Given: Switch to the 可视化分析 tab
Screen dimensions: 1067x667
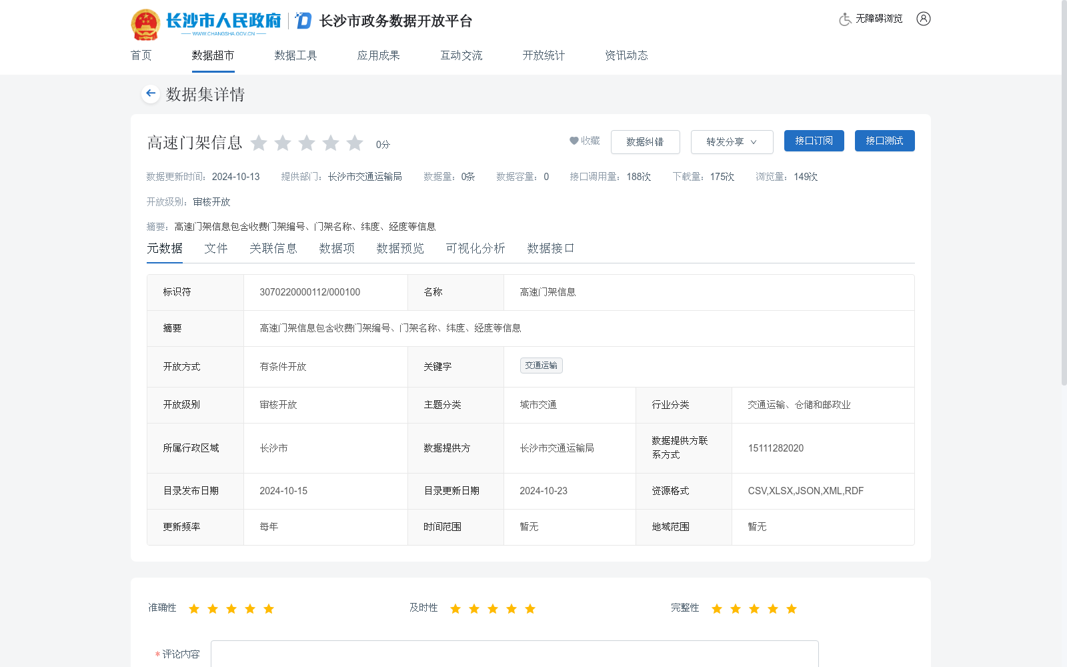Looking at the screenshot, I should pyautogui.click(x=475, y=248).
